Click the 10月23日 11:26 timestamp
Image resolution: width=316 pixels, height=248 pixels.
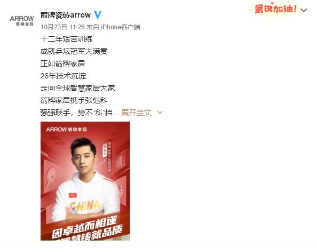62,27
